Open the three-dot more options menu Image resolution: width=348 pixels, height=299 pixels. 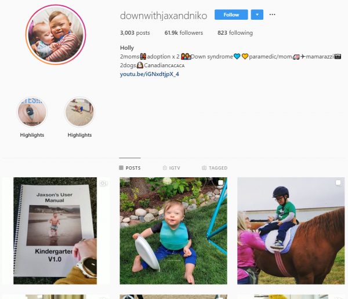pos(272,14)
